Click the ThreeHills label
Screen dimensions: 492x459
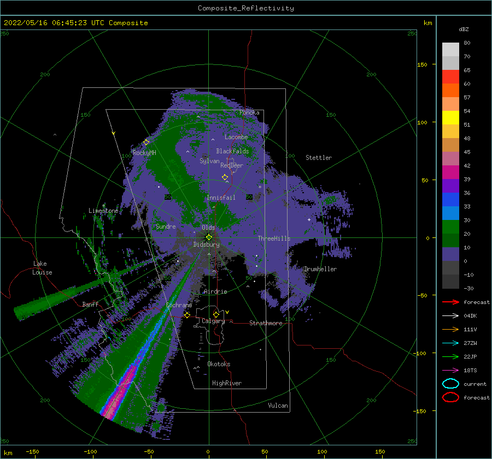pyautogui.click(x=274, y=239)
